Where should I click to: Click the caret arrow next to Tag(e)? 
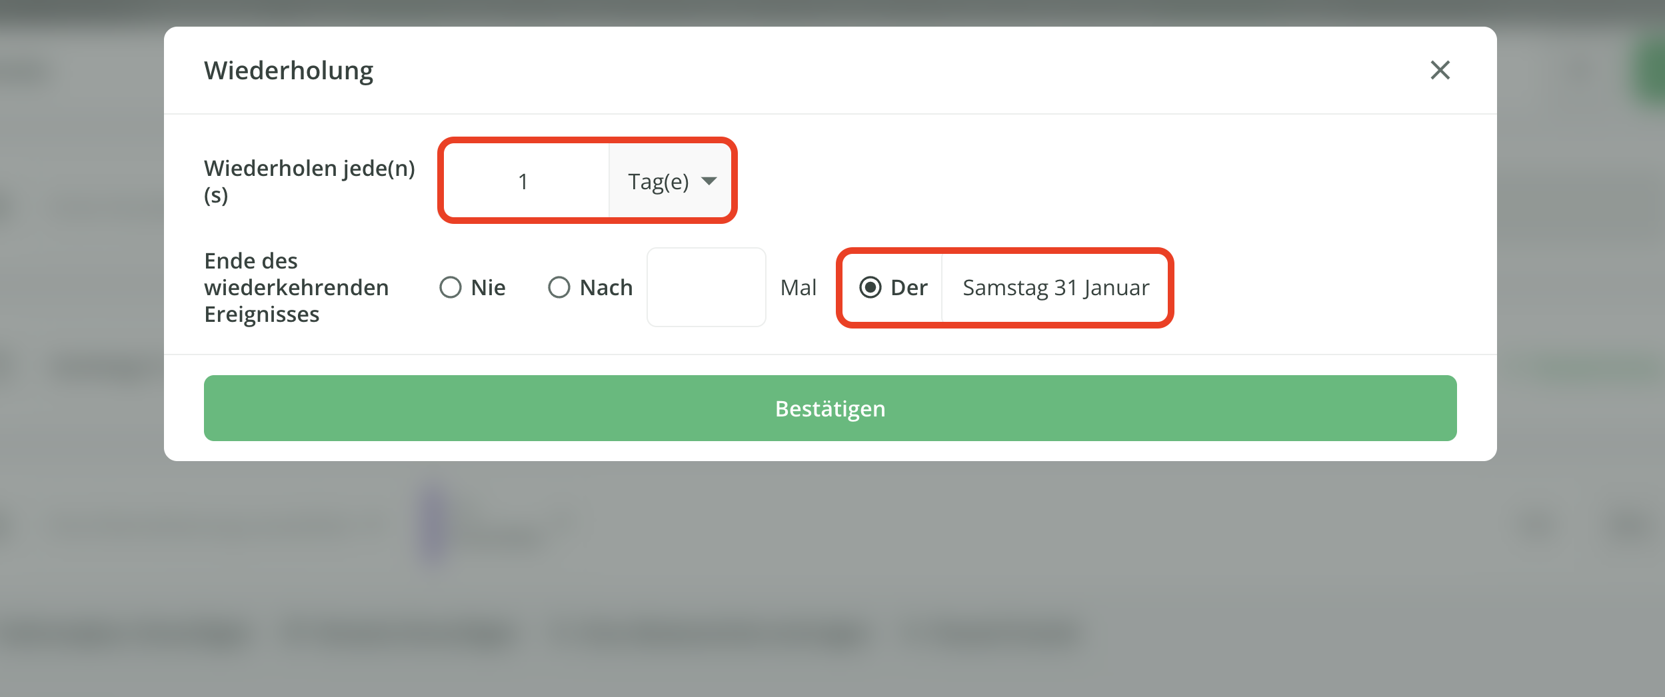pos(709,181)
